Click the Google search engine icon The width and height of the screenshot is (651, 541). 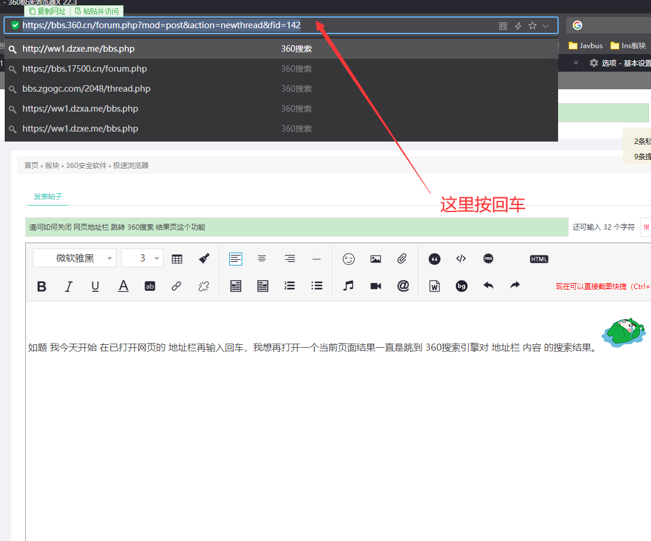[577, 25]
